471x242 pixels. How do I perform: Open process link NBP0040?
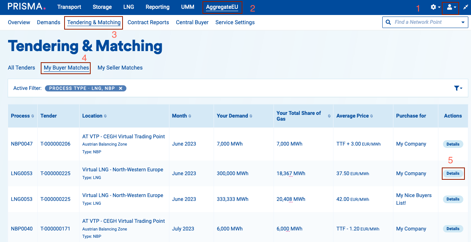pyautogui.click(x=22, y=229)
